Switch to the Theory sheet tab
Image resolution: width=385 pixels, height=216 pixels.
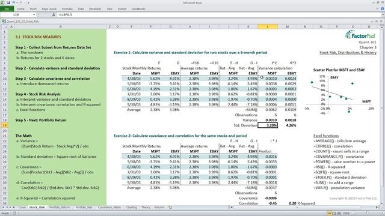click(146, 208)
